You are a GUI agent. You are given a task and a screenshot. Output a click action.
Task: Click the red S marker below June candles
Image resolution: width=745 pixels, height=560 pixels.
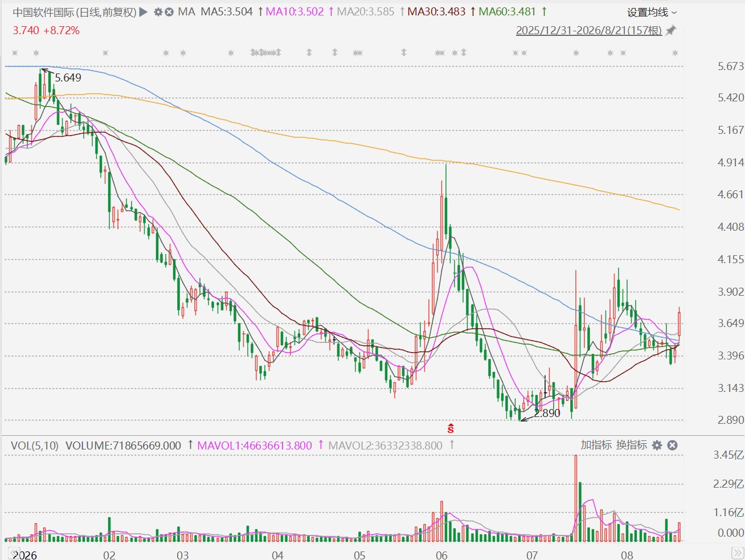pyautogui.click(x=451, y=428)
